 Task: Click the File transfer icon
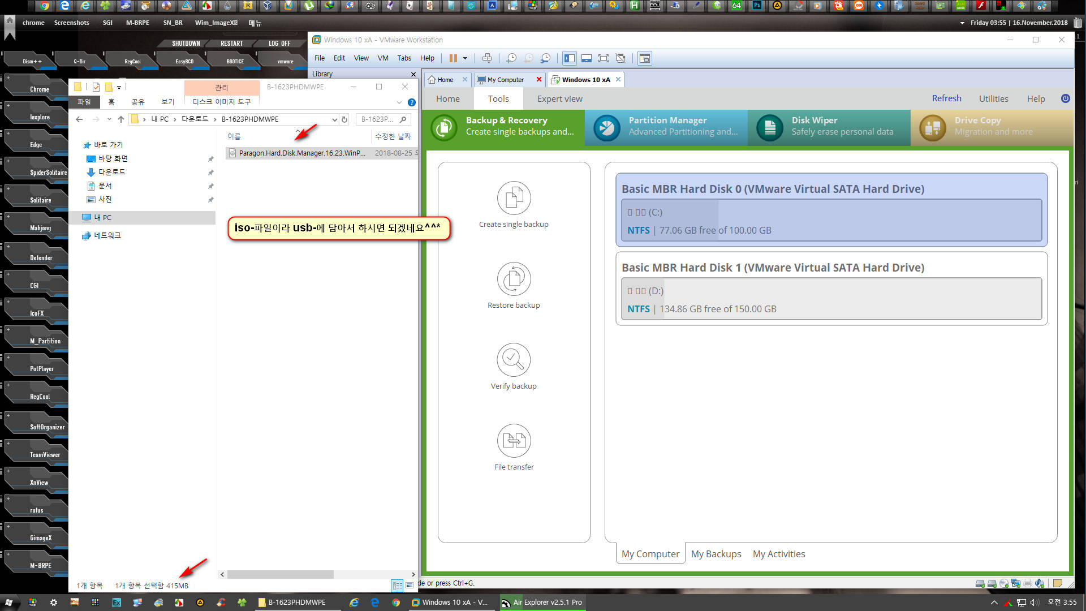514,441
